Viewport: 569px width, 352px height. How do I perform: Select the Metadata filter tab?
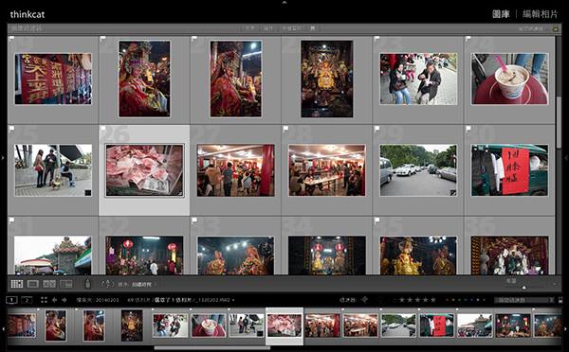(292, 28)
